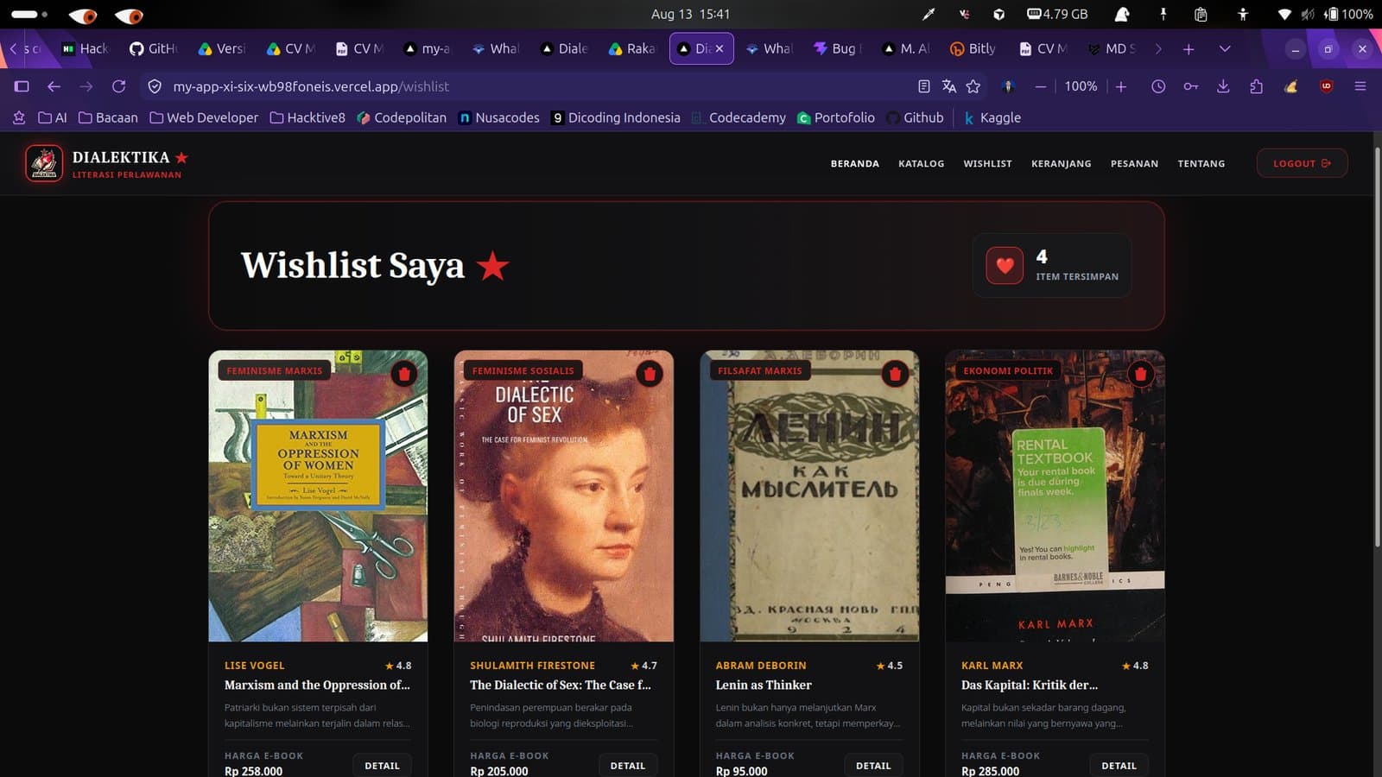Switch to the GitHub browser tab
This screenshot has height=777, width=1382.
click(x=153, y=49)
